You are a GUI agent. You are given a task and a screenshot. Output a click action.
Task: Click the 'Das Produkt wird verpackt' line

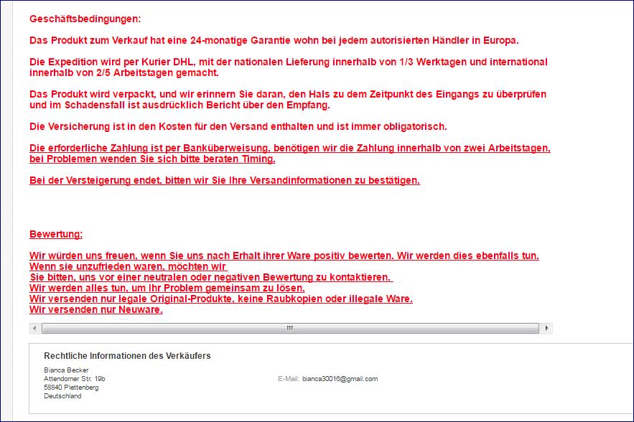(x=288, y=94)
